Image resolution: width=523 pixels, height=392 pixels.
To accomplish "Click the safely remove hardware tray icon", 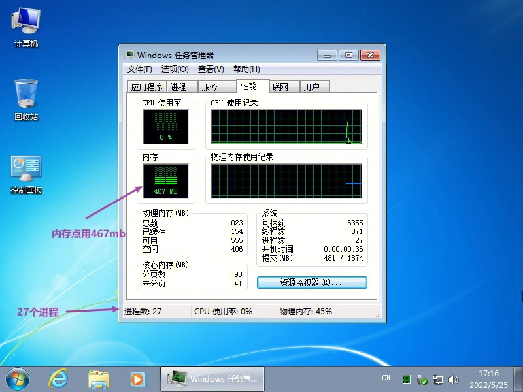I will (422, 380).
